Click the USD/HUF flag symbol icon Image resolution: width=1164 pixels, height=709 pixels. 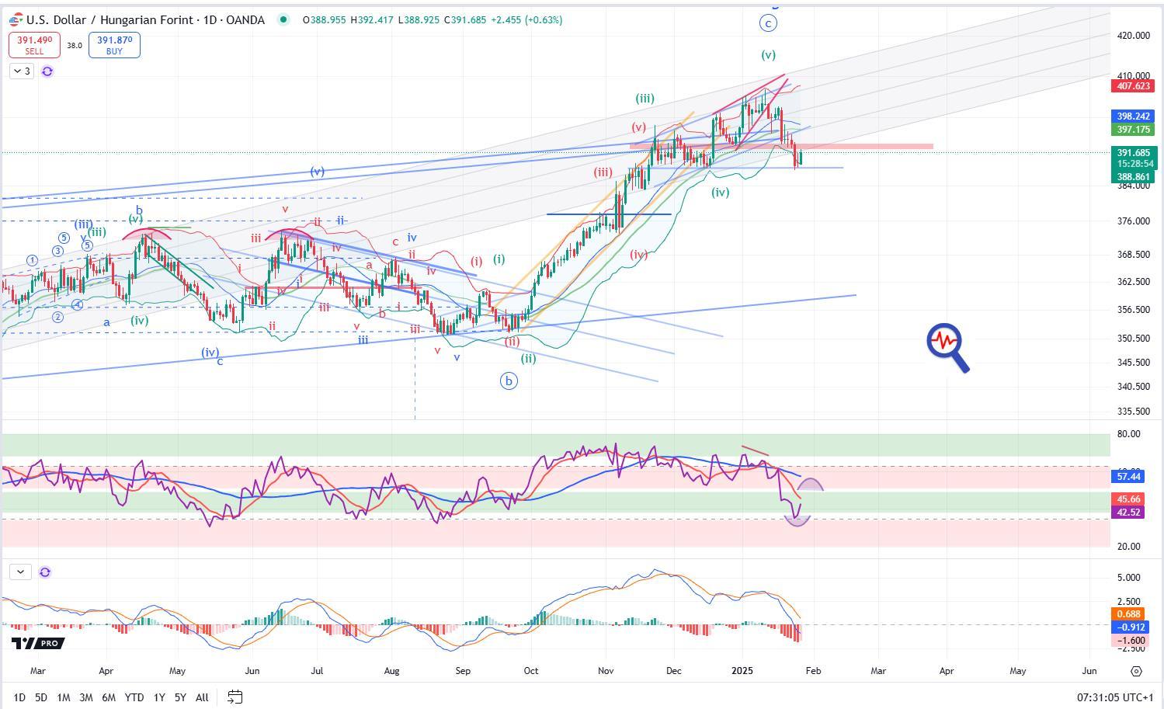tap(16, 20)
